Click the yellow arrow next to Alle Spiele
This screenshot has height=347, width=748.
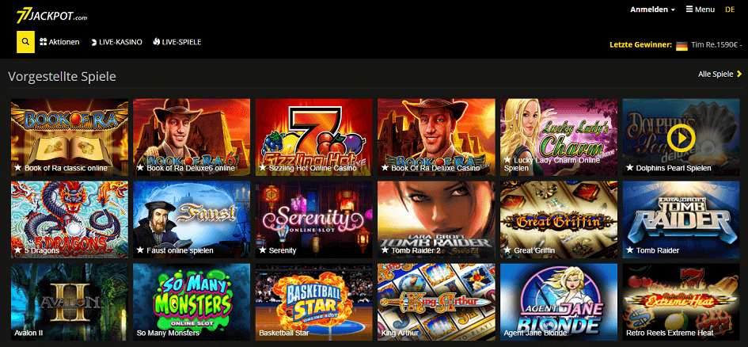[x=739, y=74]
